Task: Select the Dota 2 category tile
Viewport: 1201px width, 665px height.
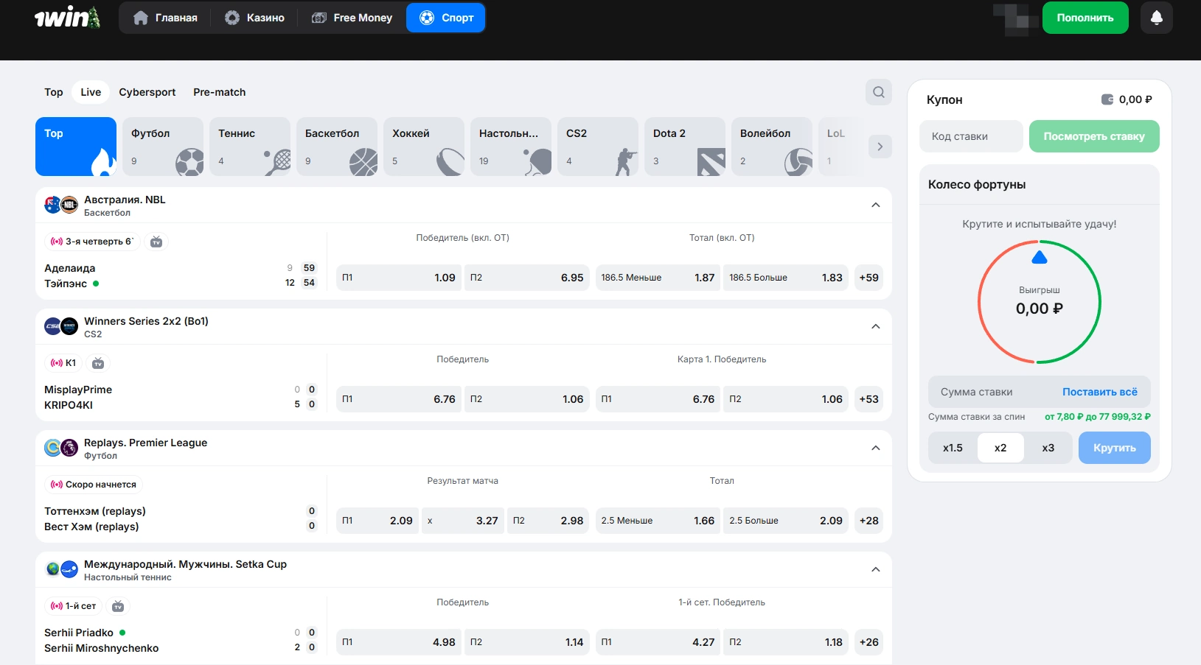Action: [685, 147]
